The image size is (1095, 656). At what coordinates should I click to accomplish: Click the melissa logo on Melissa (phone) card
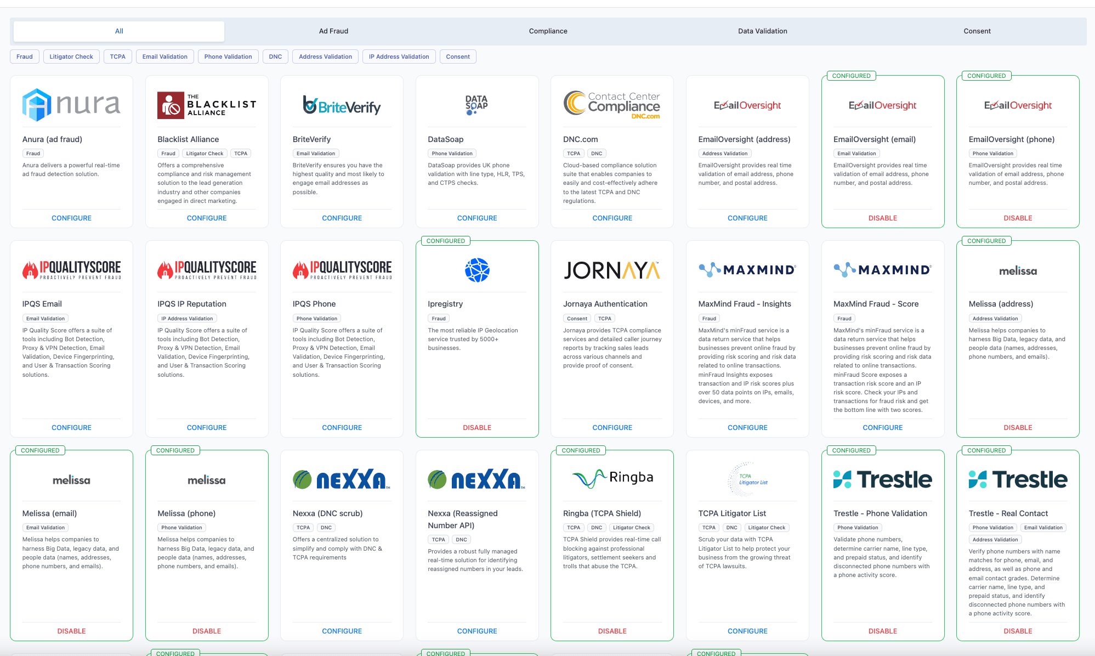click(207, 480)
